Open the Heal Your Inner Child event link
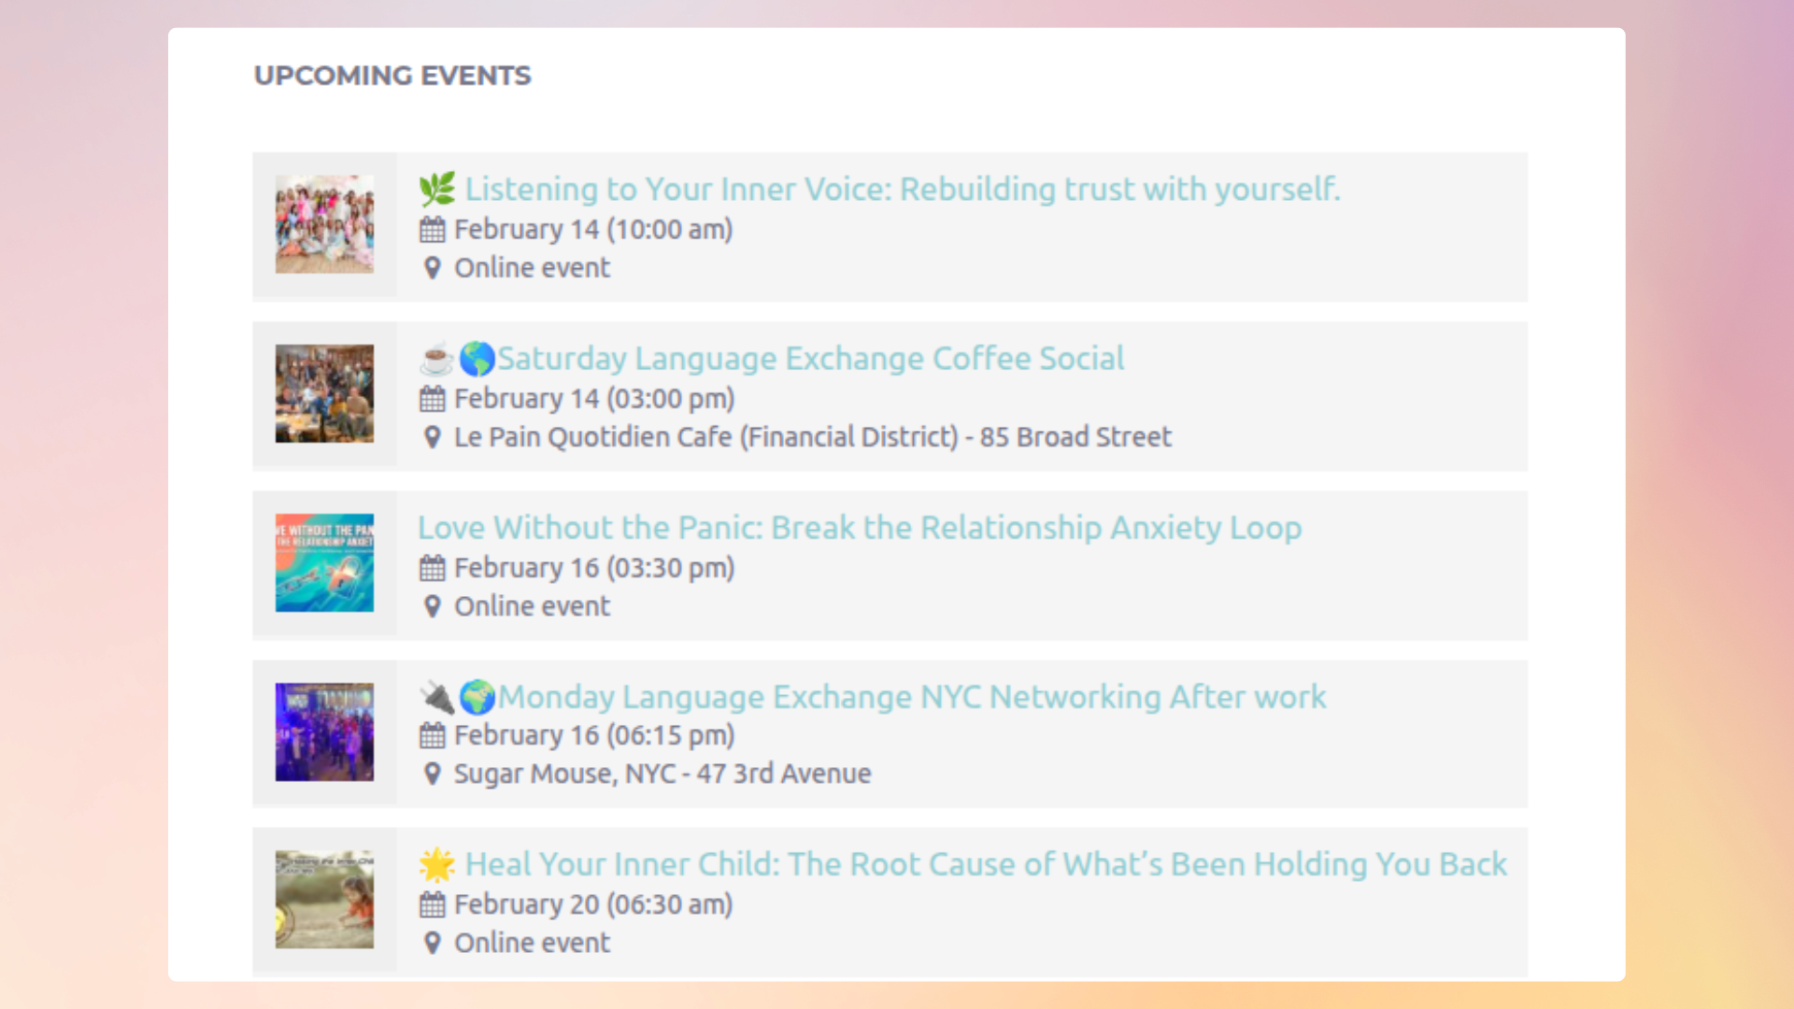 985,865
